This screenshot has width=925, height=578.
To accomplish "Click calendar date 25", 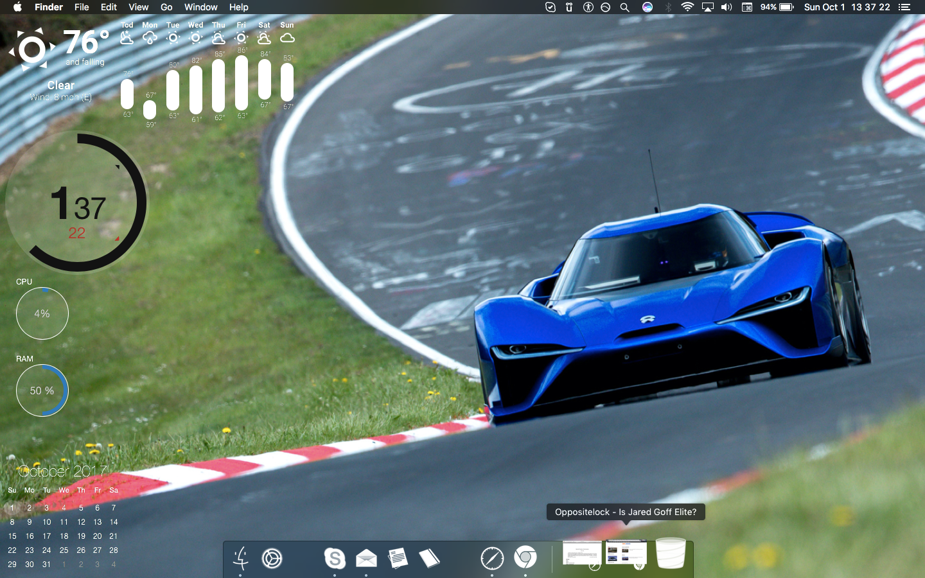I will tap(64, 550).
